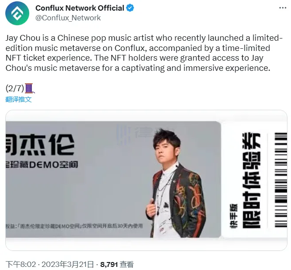Click the barcode on the ticket stub

tap(281, 180)
